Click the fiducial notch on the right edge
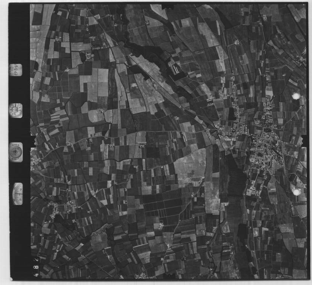Screen dimensions: 312x285 305,141
